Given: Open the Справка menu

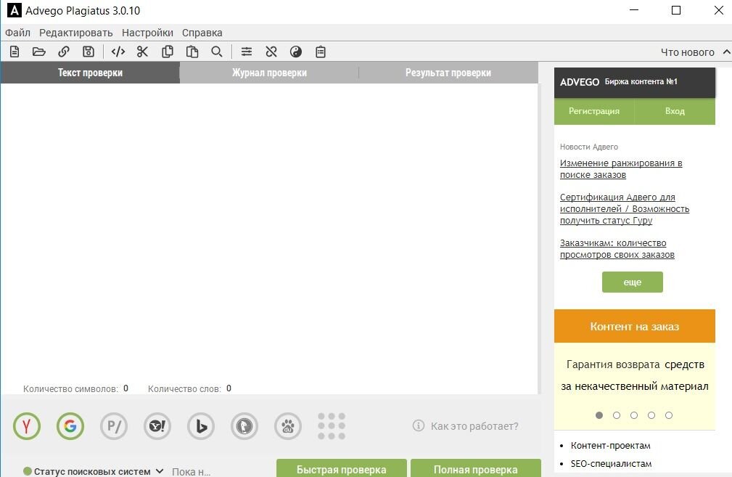Looking at the screenshot, I should (202, 33).
